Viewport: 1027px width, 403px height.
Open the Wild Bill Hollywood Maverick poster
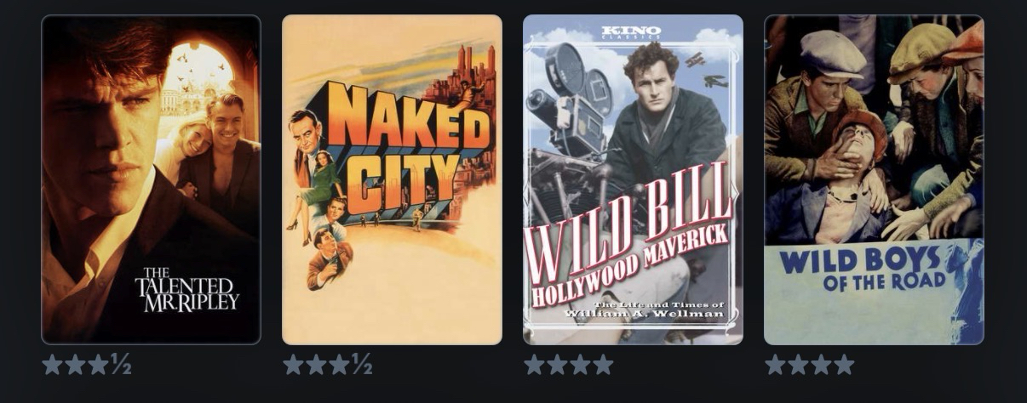[x=633, y=179]
